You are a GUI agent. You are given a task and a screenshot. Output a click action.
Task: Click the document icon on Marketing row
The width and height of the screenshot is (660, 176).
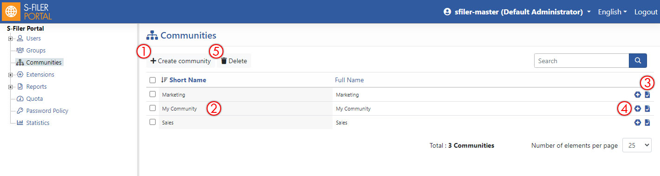[x=647, y=95]
